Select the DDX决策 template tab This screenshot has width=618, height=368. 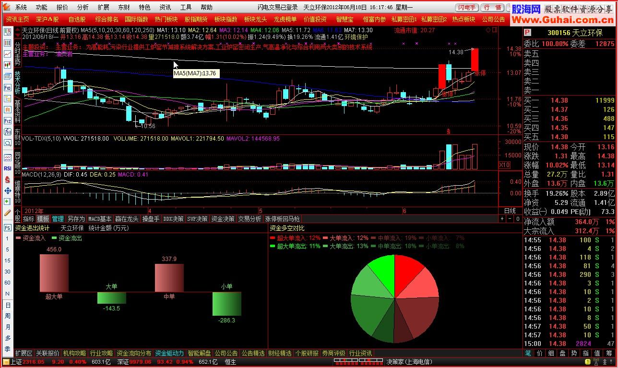coord(173,219)
